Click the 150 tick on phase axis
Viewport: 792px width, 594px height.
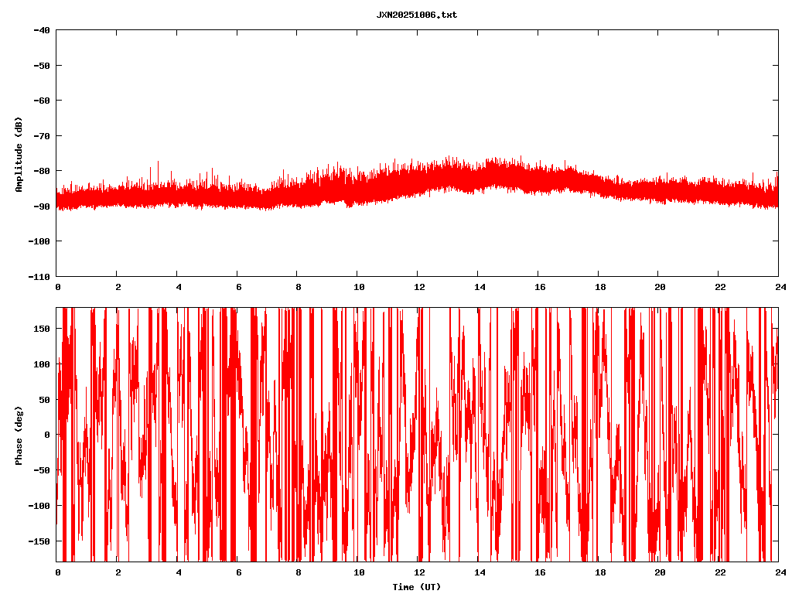point(42,329)
